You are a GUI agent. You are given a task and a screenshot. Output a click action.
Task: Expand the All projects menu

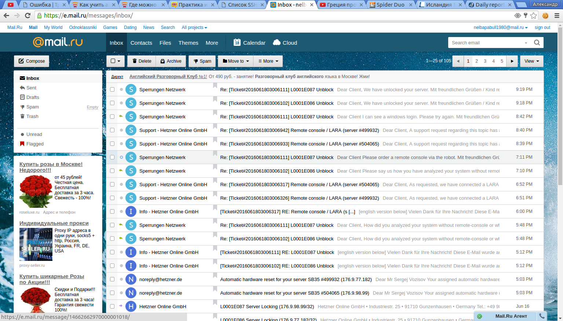pyautogui.click(x=194, y=27)
